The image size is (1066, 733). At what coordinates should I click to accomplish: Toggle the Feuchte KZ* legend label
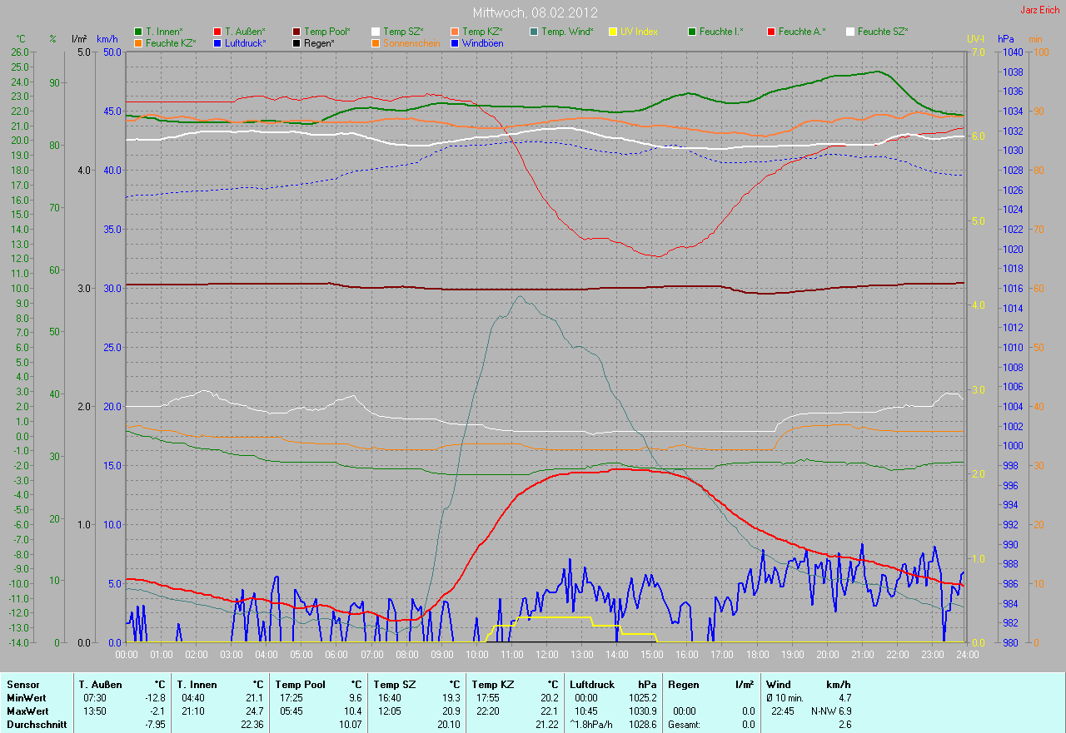(171, 42)
